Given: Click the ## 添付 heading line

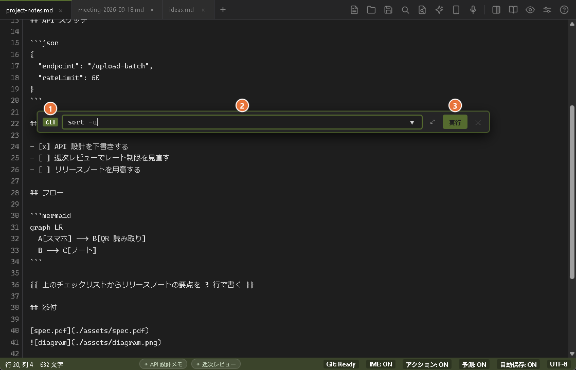Looking at the screenshot, I should pyautogui.click(x=43, y=307).
